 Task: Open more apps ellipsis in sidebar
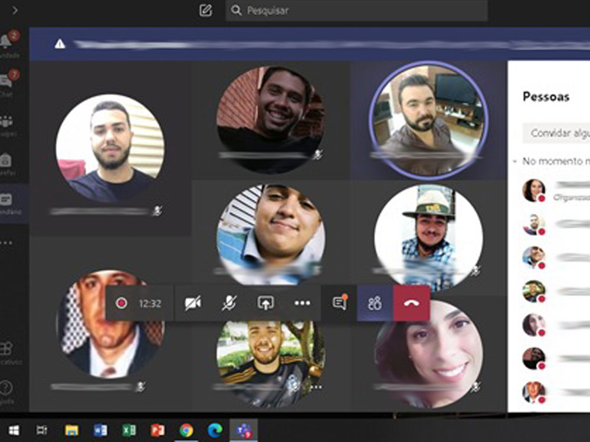(6, 243)
